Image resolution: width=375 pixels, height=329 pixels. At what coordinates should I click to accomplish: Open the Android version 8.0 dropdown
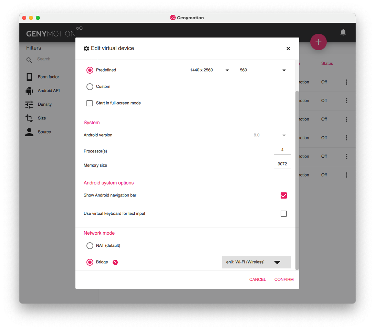[270, 135]
